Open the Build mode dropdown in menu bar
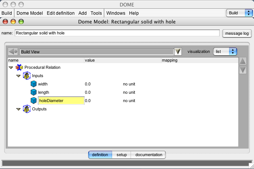Viewport: 254px width, 169px height. 239,13
